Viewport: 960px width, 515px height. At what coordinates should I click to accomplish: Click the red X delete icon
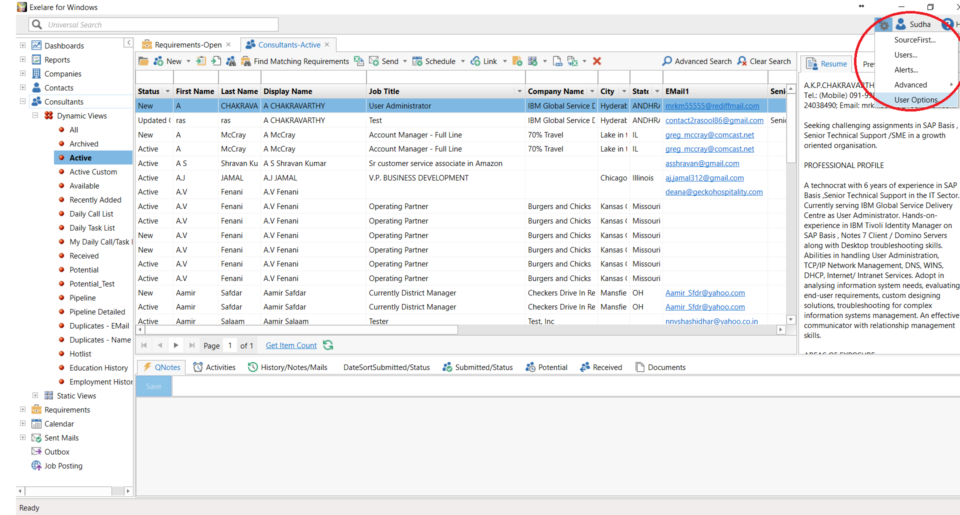tap(597, 61)
